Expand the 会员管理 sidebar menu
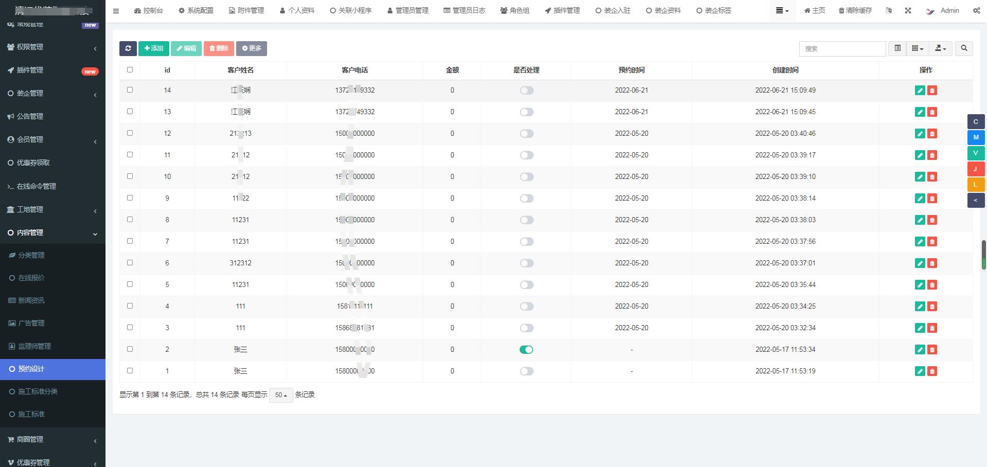This screenshot has width=987, height=467. click(x=52, y=139)
